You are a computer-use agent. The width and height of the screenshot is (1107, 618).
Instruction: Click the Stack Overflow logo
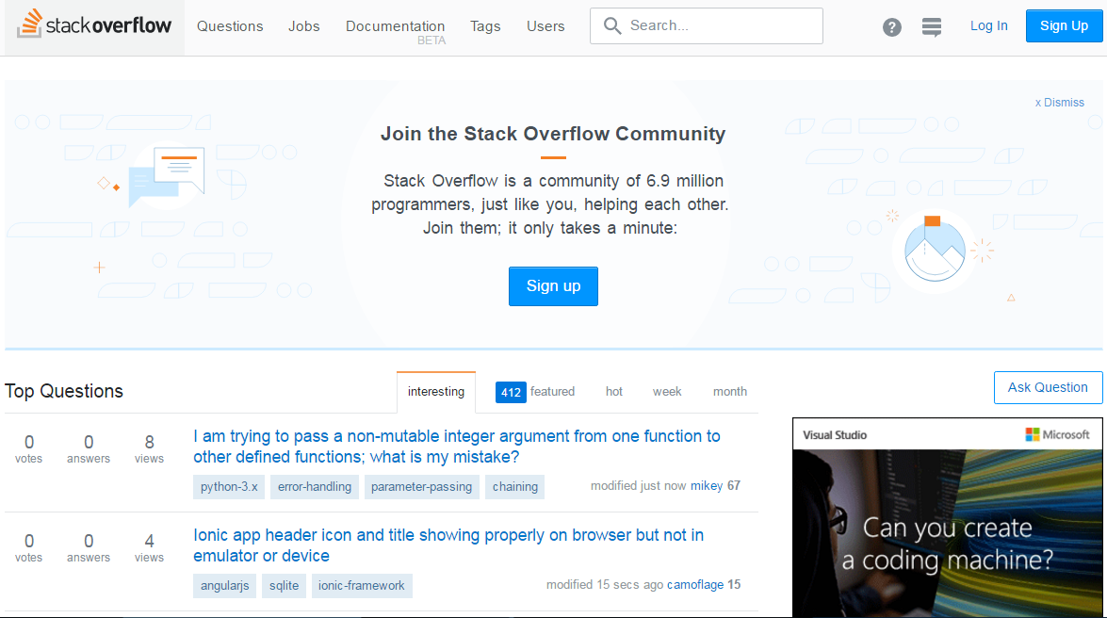click(94, 25)
